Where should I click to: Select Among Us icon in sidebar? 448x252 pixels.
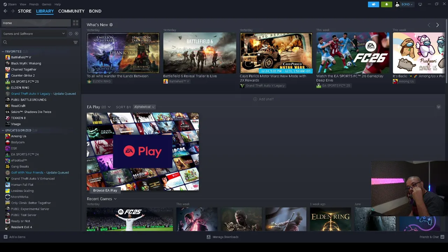(x=8, y=136)
